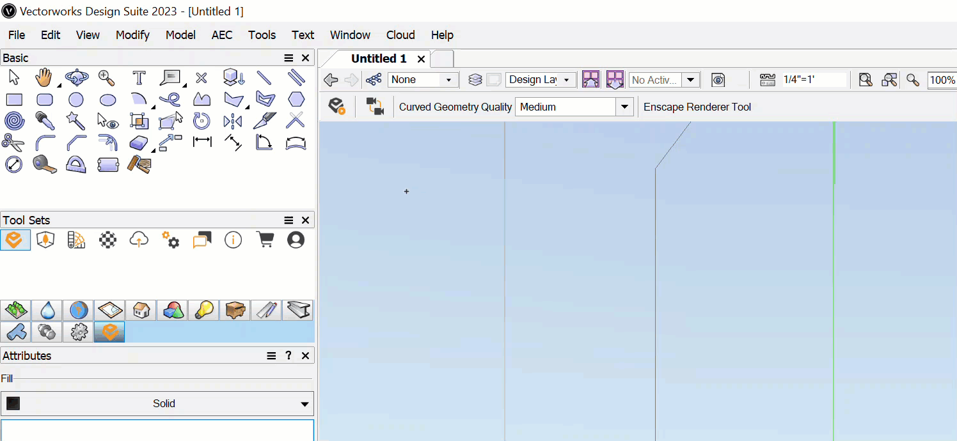Select the Text tool
This screenshot has width=957, height=441.
pyautogui.click(x=139, y=78)
